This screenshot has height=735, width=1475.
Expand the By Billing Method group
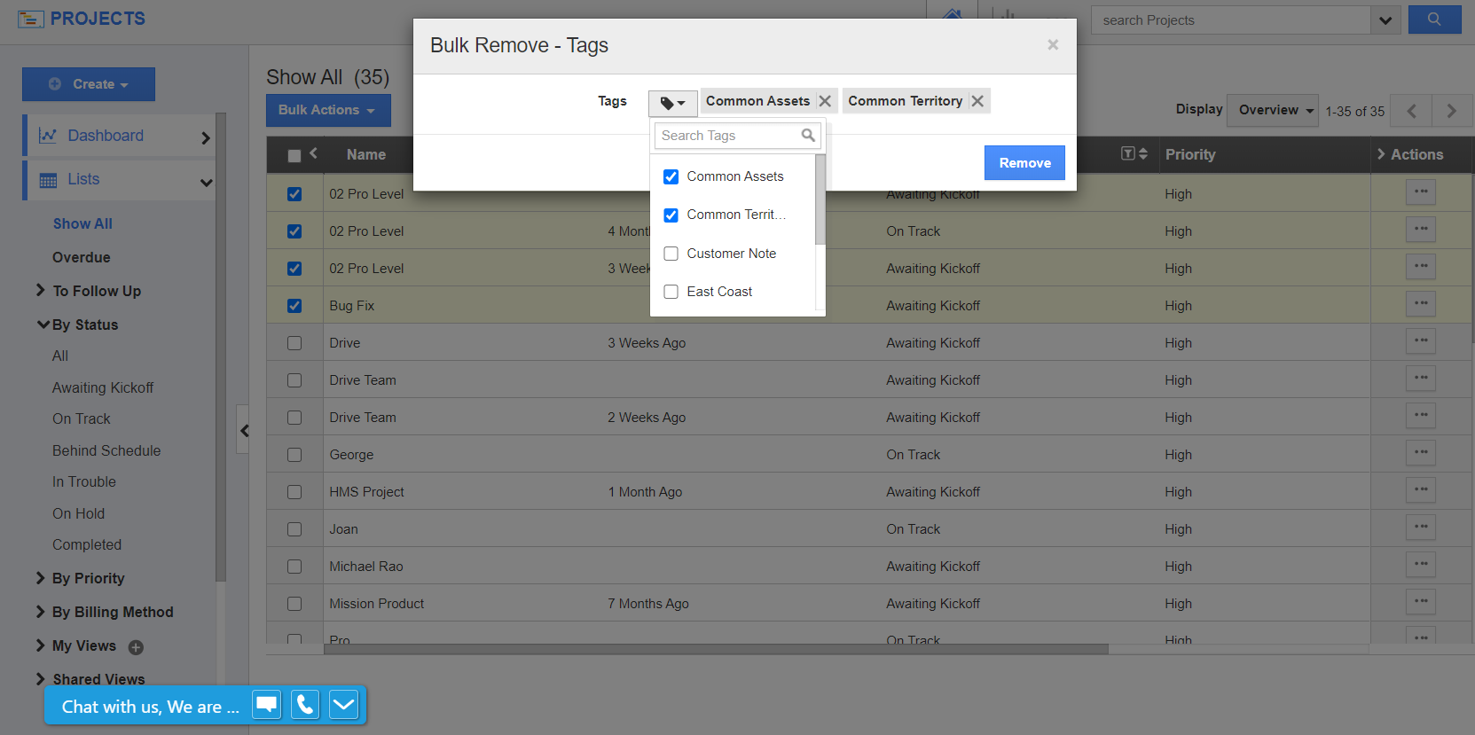click(41, 612)
